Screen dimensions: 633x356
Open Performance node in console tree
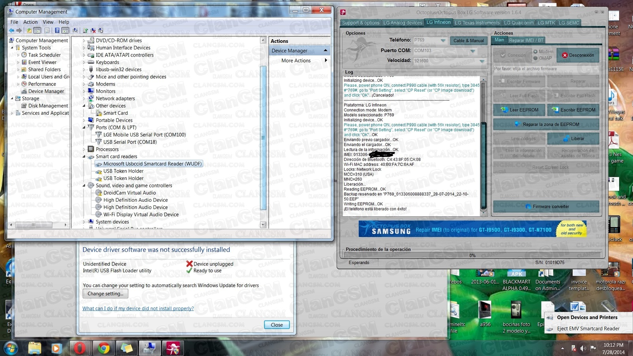click(42, 84)
